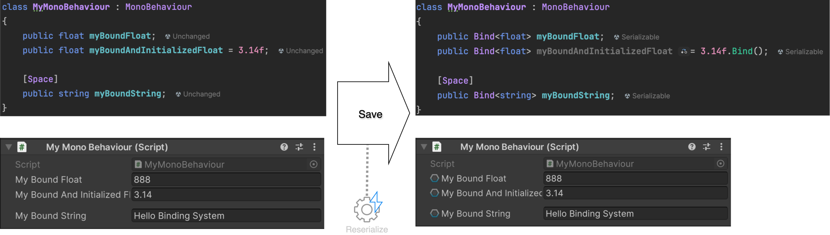Screen dimensions: 830x235
Task: Open the three-dot menu of left inspector
Action: [314, 147]
